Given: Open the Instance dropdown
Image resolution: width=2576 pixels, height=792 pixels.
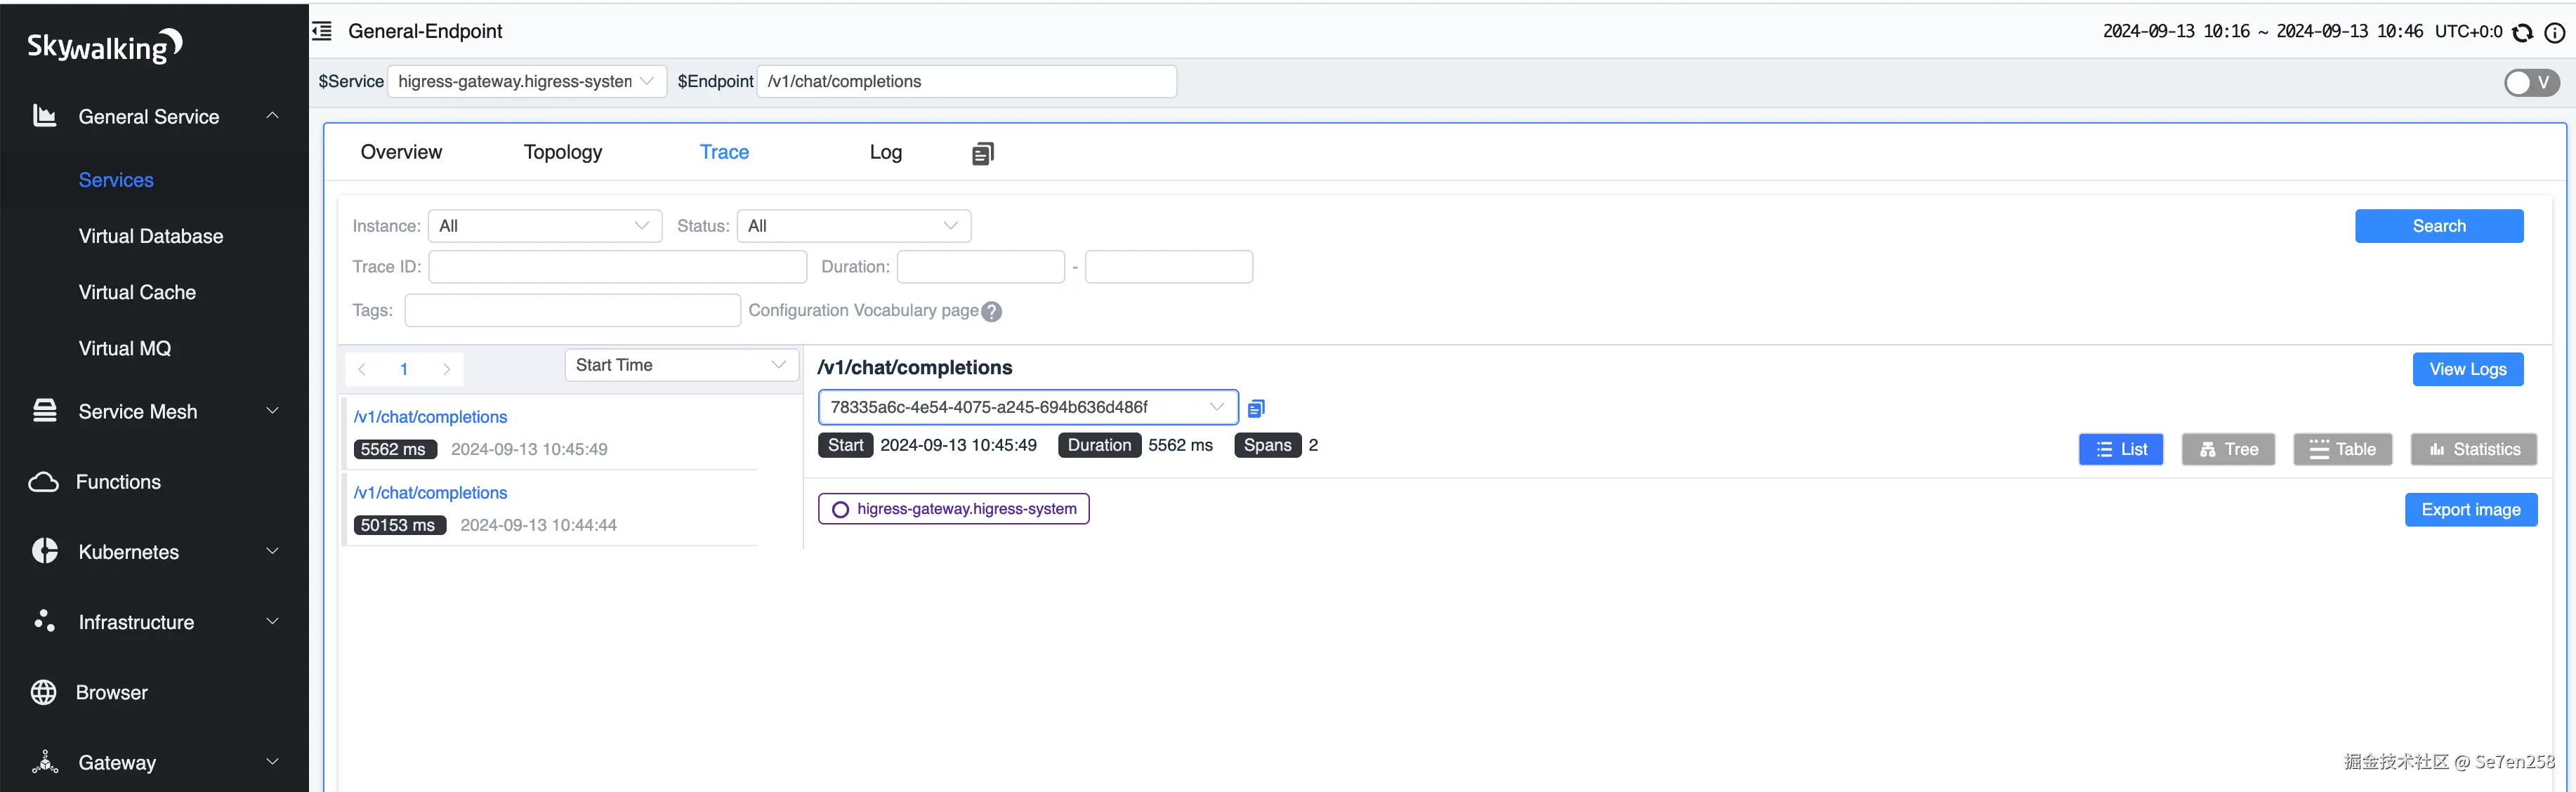Looking at the screenshot, I should 544,226.
